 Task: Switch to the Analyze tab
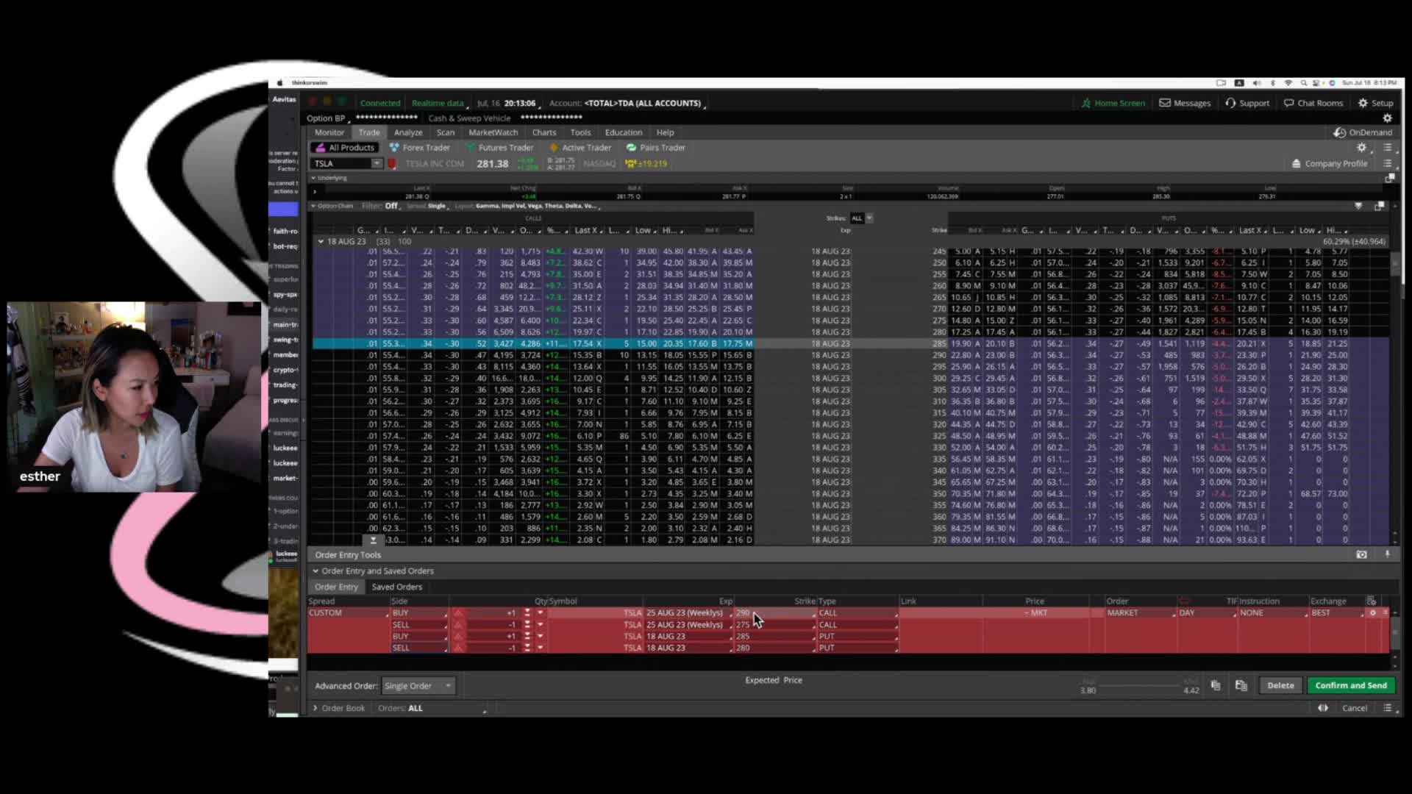tap(407, 132)
